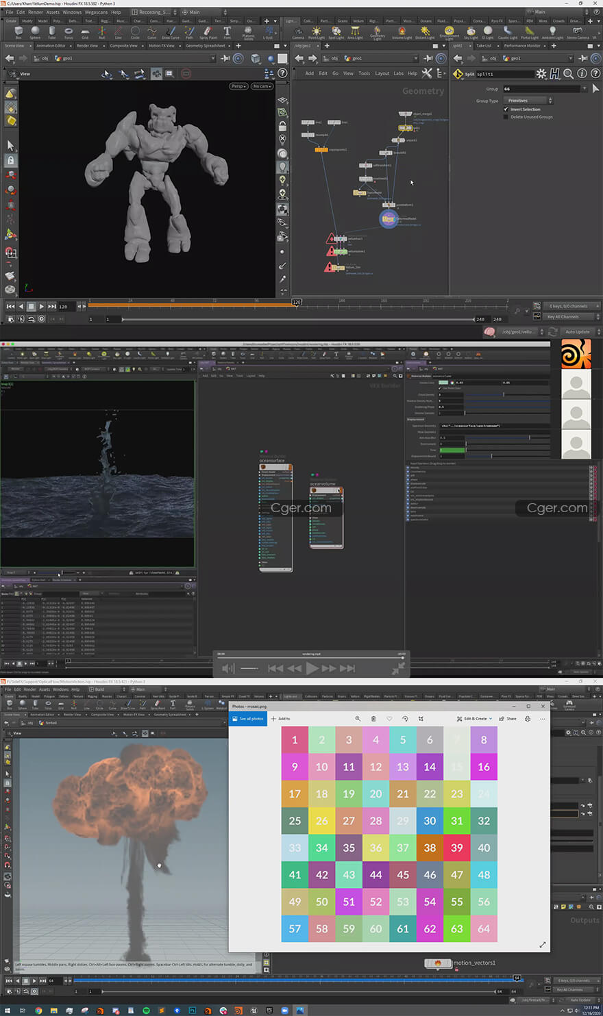The image size is (603, 1016).
Task: Open the Labs menu in top network editor
Action: click(x=398, y=73)
